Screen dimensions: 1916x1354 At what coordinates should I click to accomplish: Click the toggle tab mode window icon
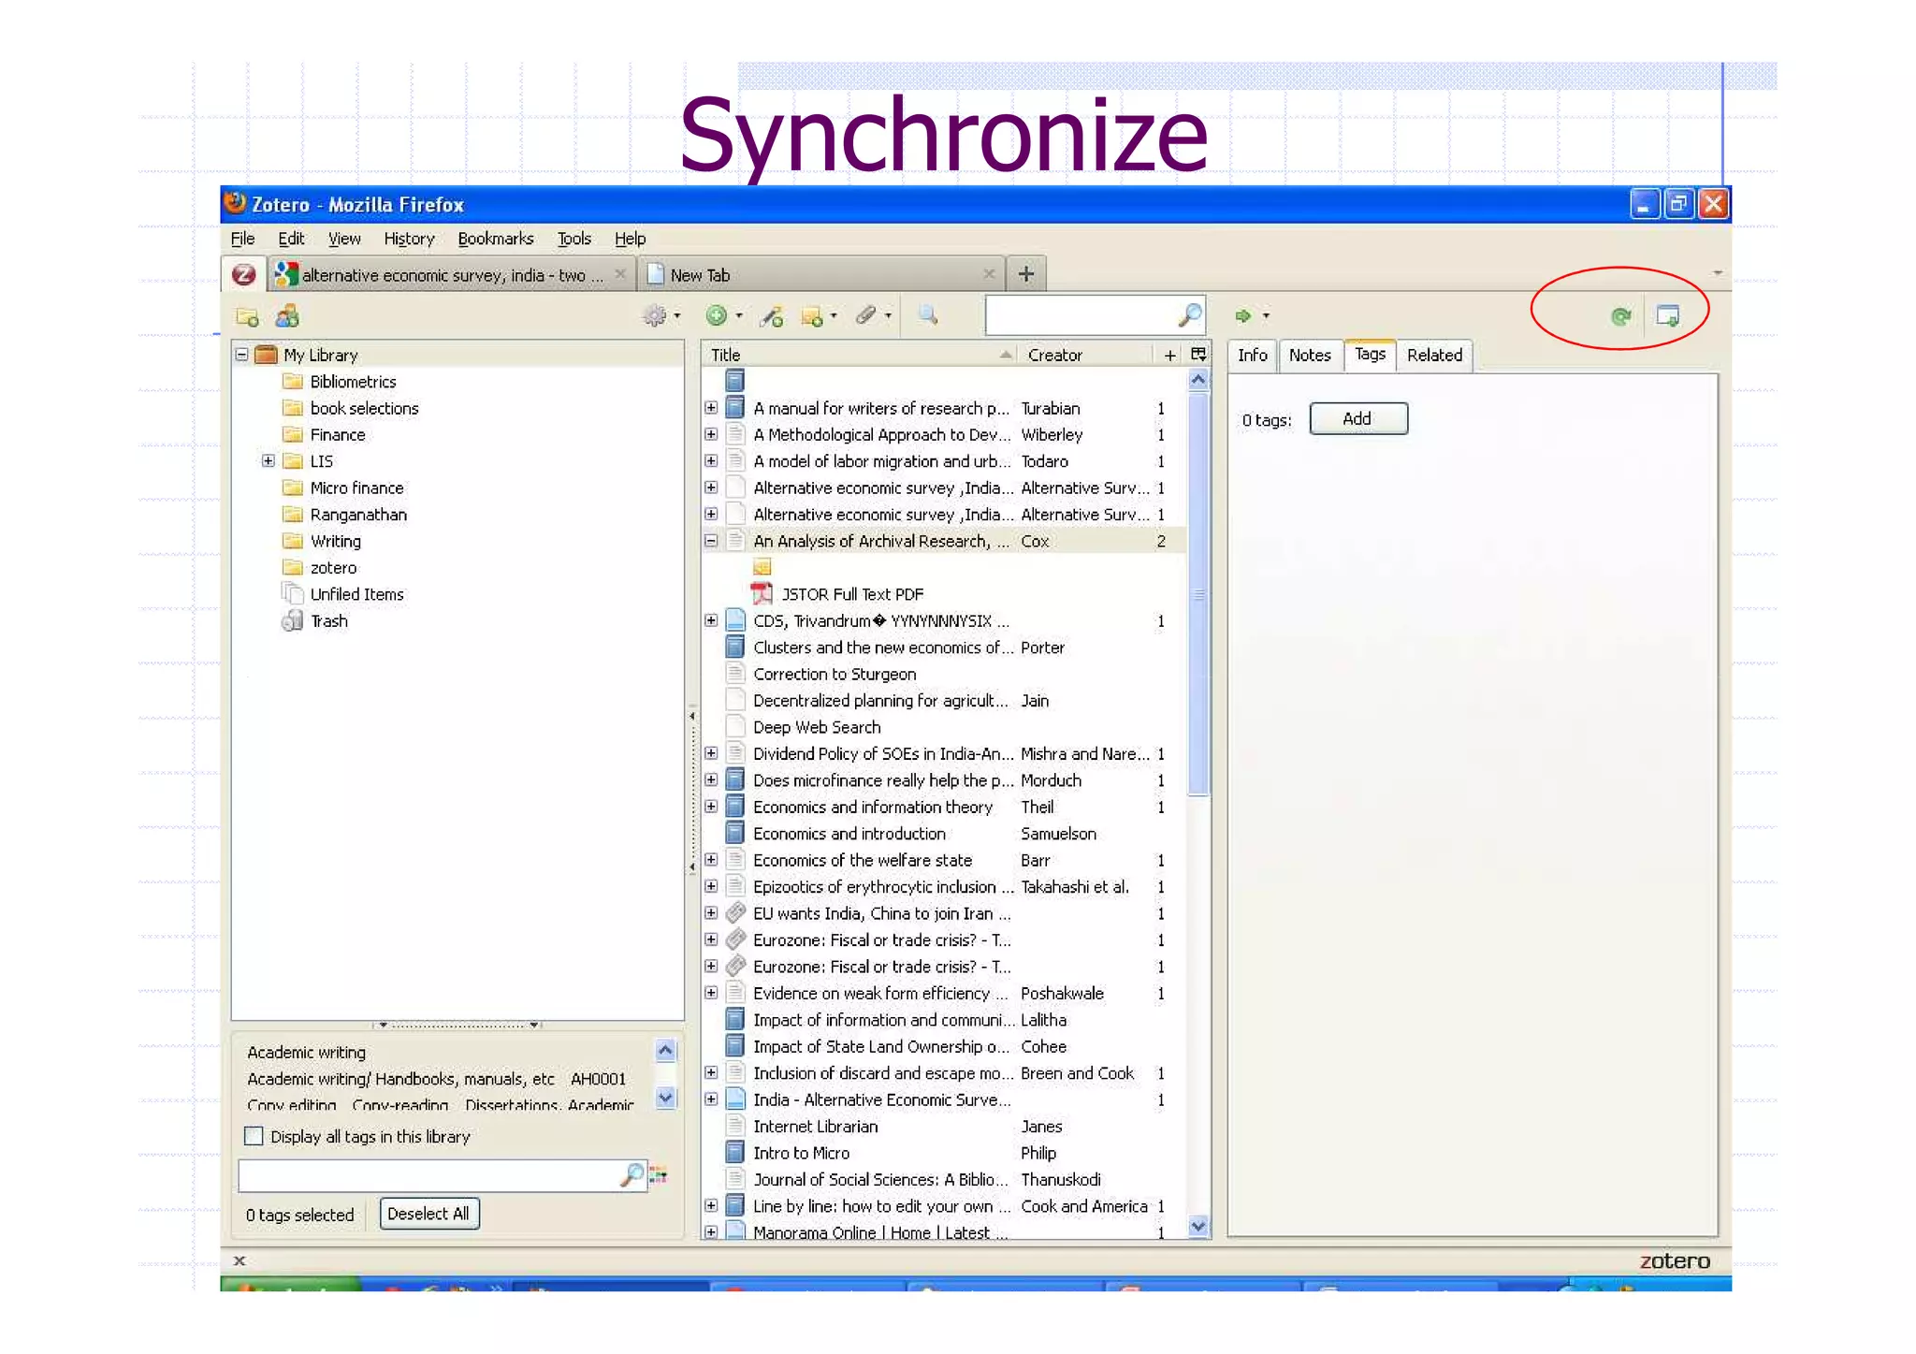(x=1667, y=315)
